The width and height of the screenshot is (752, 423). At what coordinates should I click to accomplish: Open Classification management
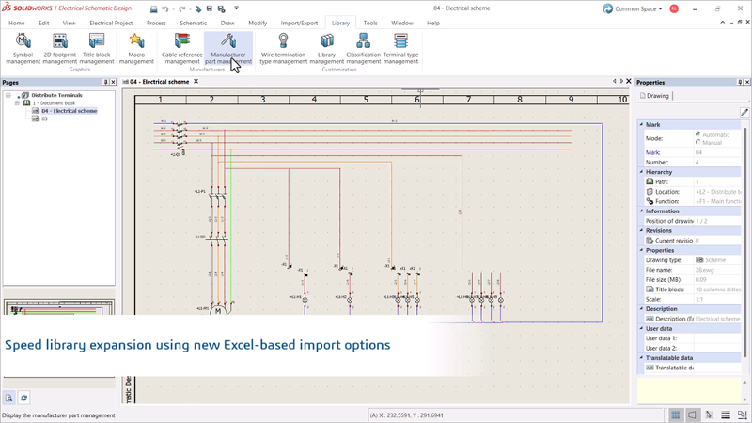[x=363, y=48]
